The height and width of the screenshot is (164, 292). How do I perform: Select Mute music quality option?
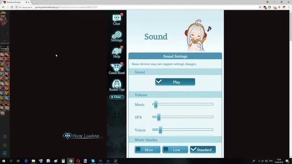pos(147,150)
